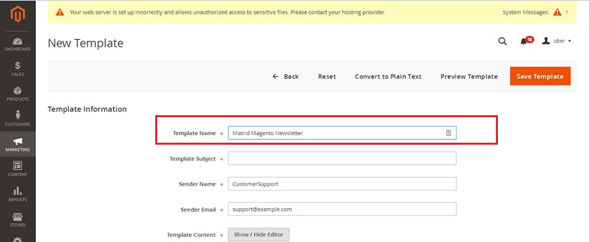Open the Content menu in sidebar
This screenshot has width=589, height=242.
[18, 169]
